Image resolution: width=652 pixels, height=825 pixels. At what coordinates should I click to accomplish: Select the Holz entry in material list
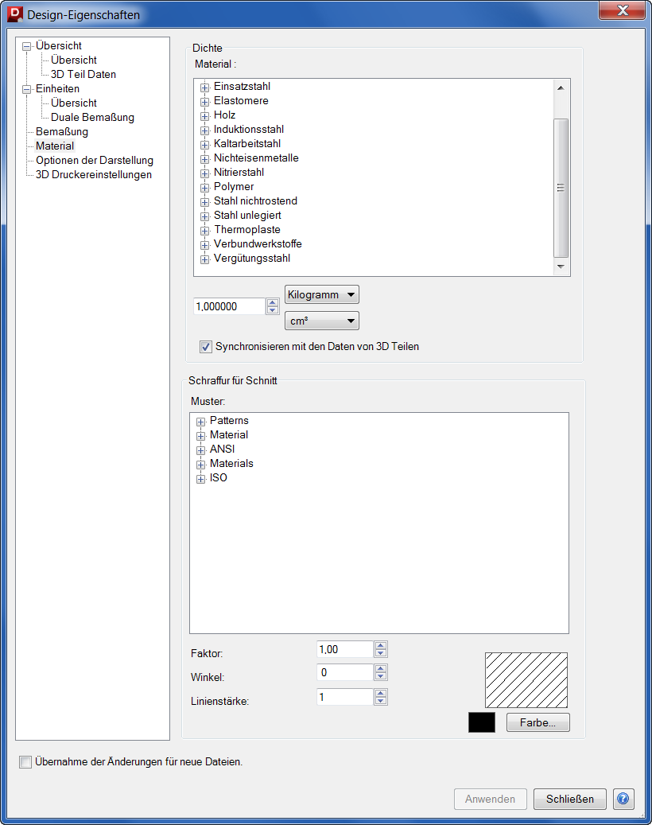click(224, 115)
